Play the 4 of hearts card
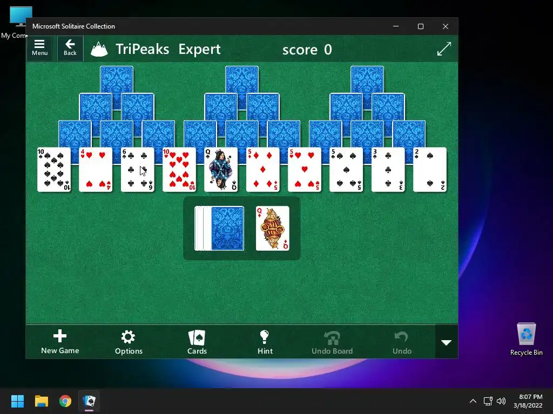The width and height of the screenshot is (553, 414). click(96, 169)
